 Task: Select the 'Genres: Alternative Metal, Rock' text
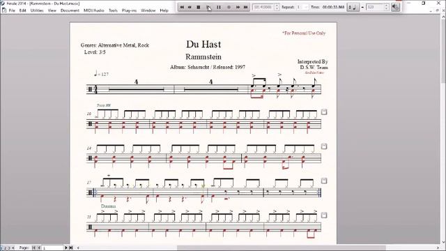coord(114,45)
